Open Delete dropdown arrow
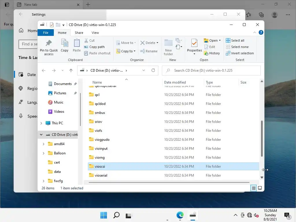 [157, 43]
